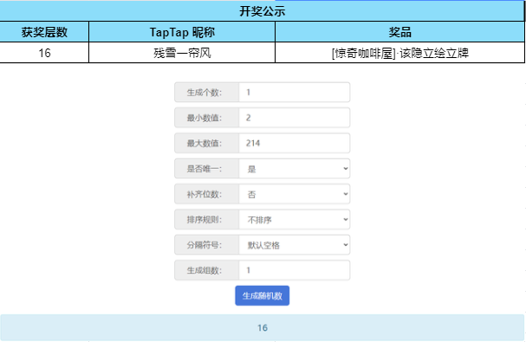Click the prize cell [惊奇咖啡屋]·该隐立绘立牌

pos(399,53)
